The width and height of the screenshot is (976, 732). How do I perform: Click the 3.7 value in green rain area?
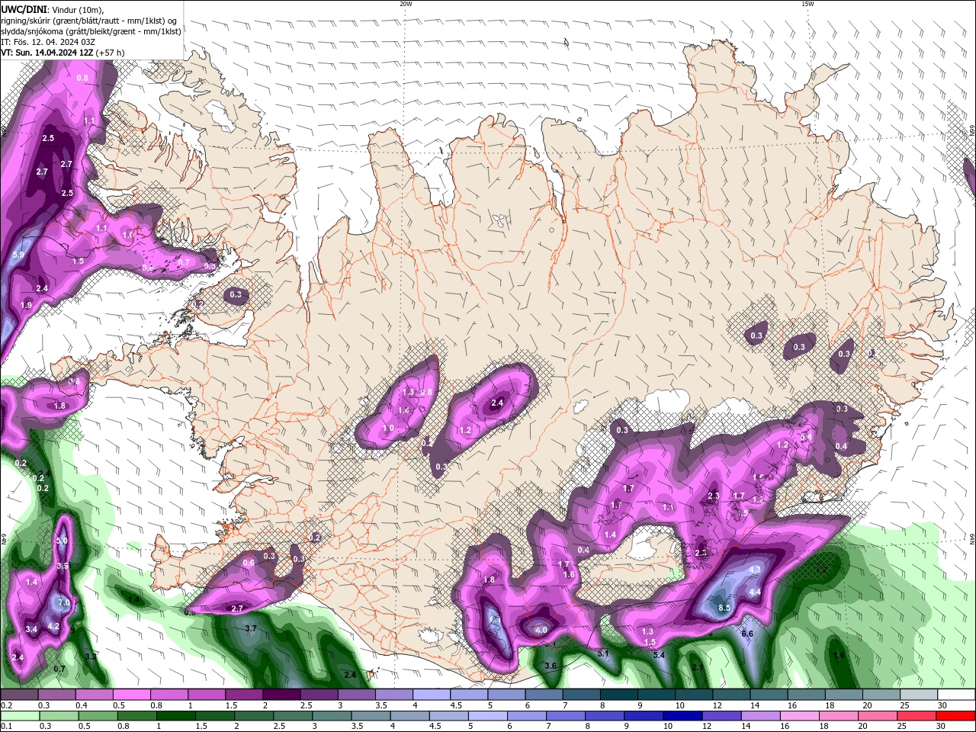tap(250, 628)
